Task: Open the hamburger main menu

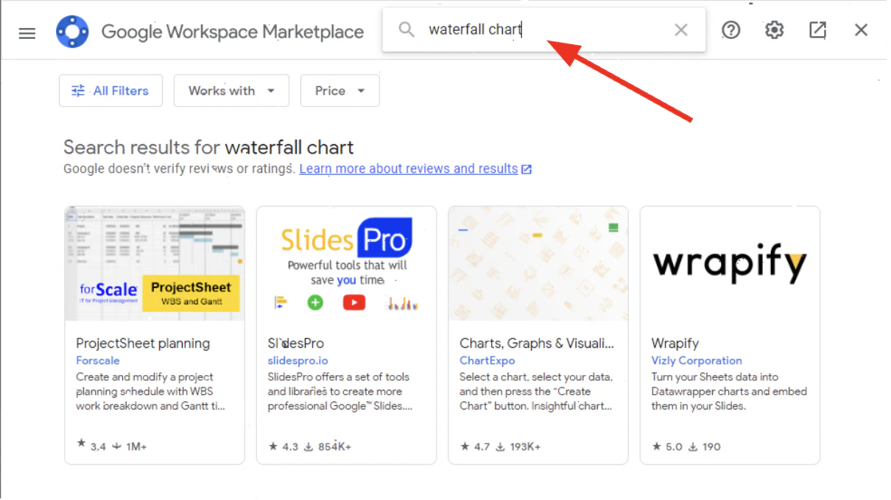Action: 27,33
